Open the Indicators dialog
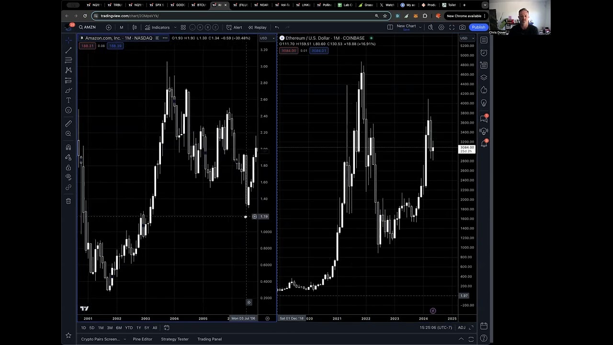The image size is (613, 345). [158, 27]
